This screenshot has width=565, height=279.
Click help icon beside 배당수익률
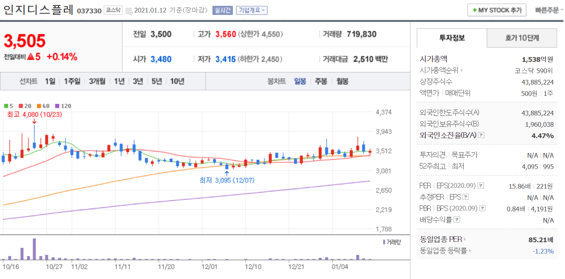coord(457,220)
